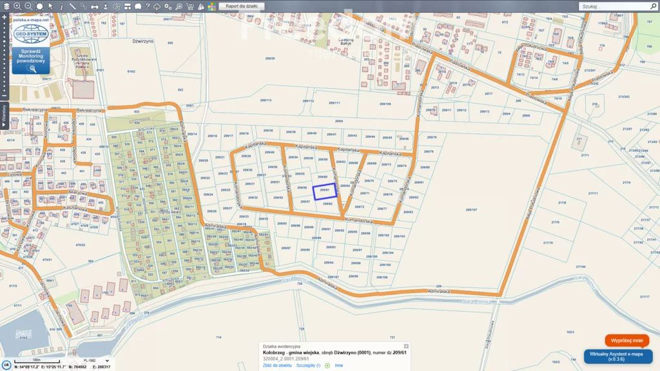Click the colorful grid map-style icon
The image size is (660, 371).
211,6
